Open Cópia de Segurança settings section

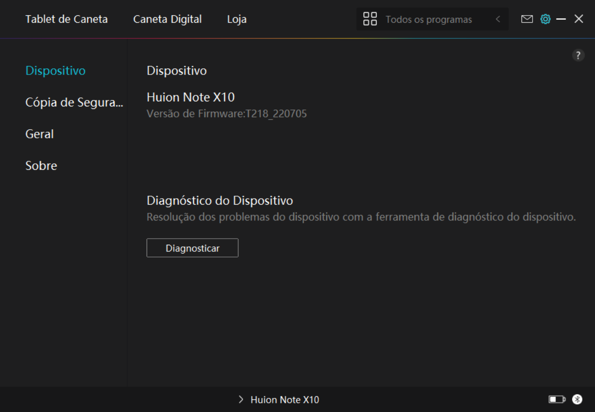click(74, 102)
